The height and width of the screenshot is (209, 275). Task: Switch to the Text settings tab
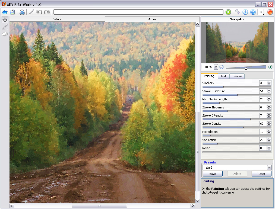[x=223, y=76]
